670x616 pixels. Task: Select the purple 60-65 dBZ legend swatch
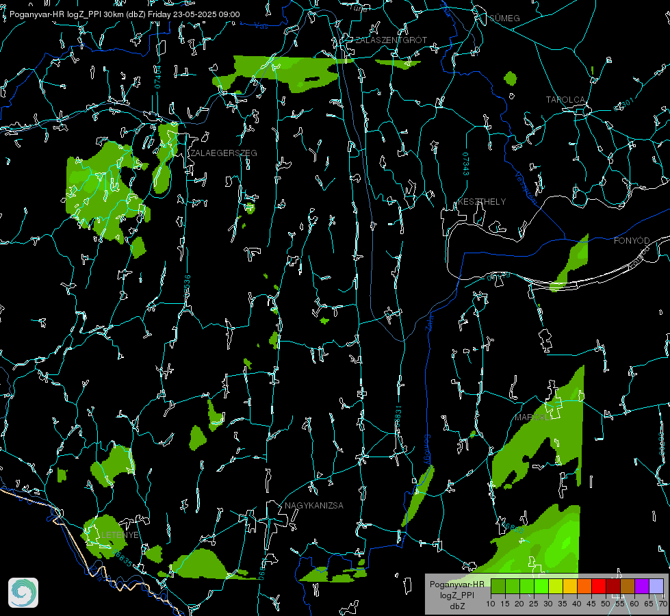(x=642, y=586)
